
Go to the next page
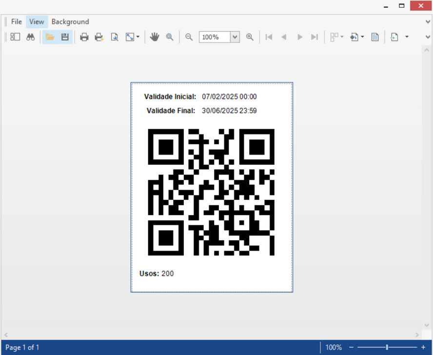pyautogui.click(x=299, y=37)
